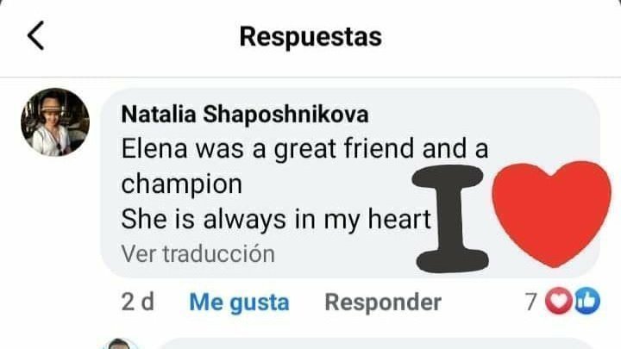Click empty space right of champion
This screenshot has height=349, width=621.
click(325, 184)
